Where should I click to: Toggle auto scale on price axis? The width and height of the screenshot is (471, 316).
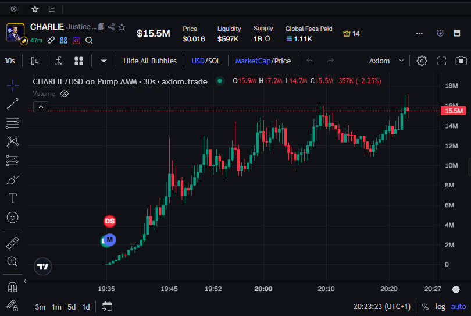[x=458, y=307]
